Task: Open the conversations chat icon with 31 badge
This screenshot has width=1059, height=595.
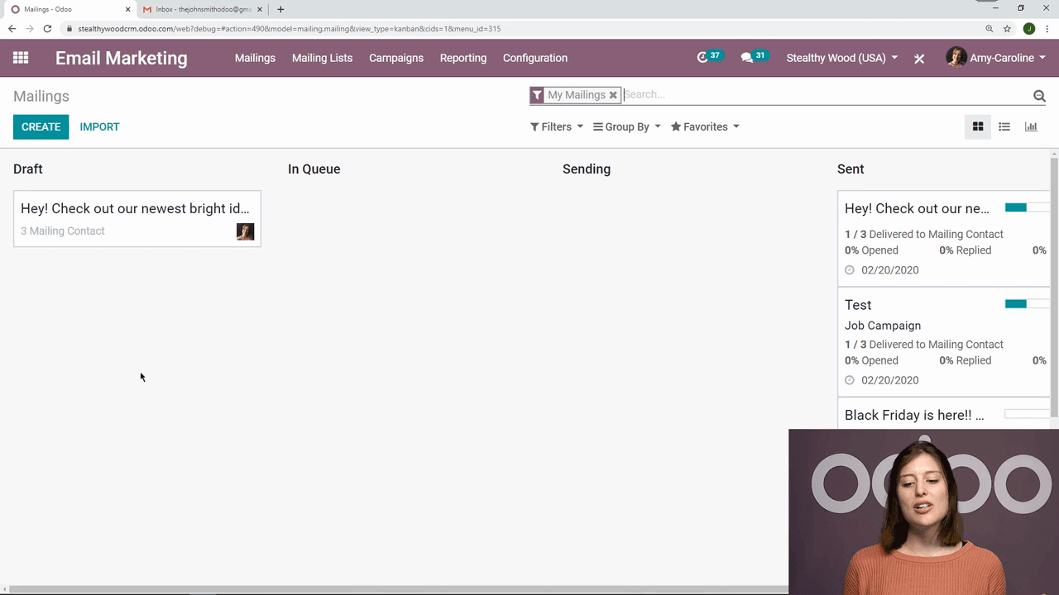Action: 747,58
